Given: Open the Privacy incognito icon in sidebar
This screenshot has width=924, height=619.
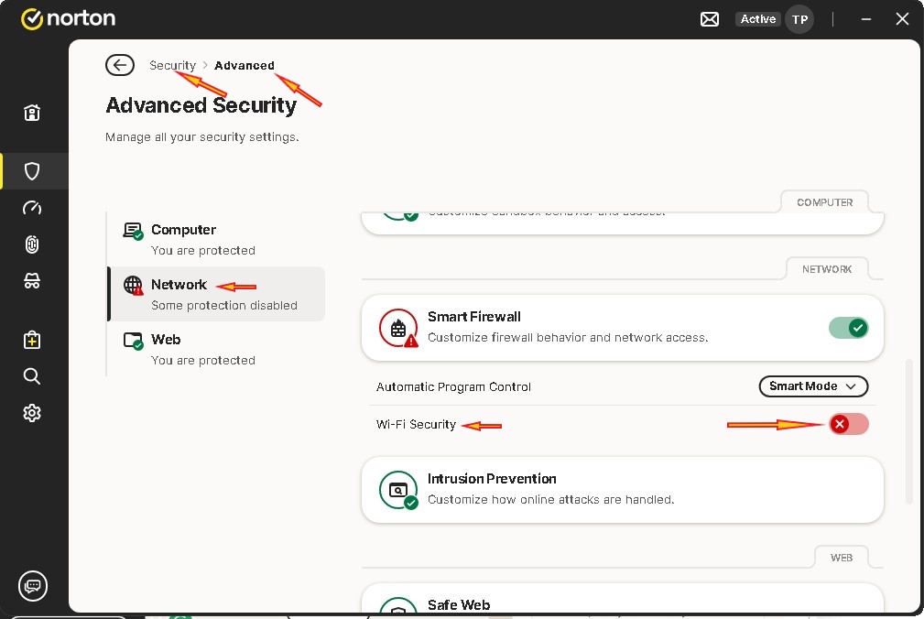Looking at the screenshot, I should [32, 281].
